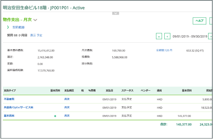
Task: Click total value 145,377.00 in 合計 row
Action: 184,124
